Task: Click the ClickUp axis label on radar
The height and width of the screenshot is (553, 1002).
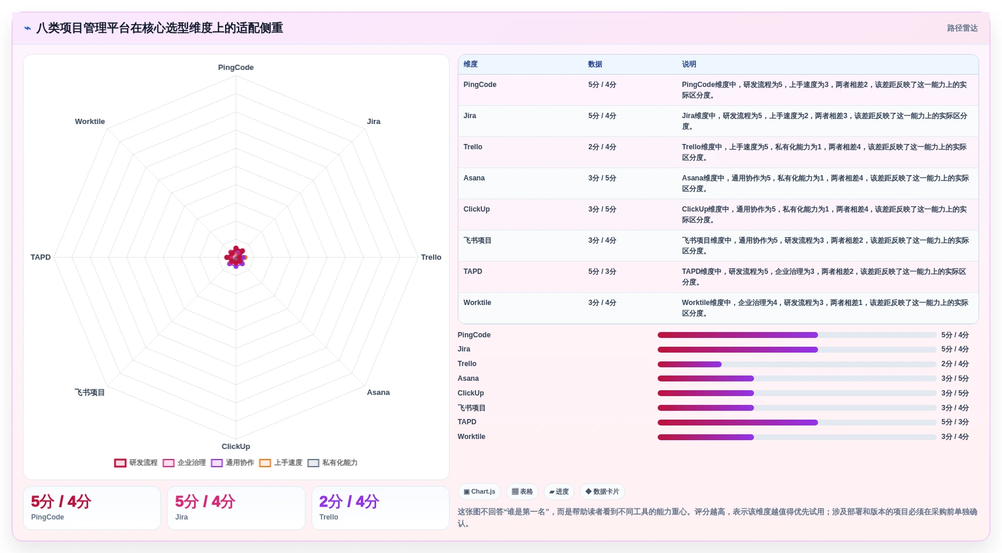Action: pos(236,447)
